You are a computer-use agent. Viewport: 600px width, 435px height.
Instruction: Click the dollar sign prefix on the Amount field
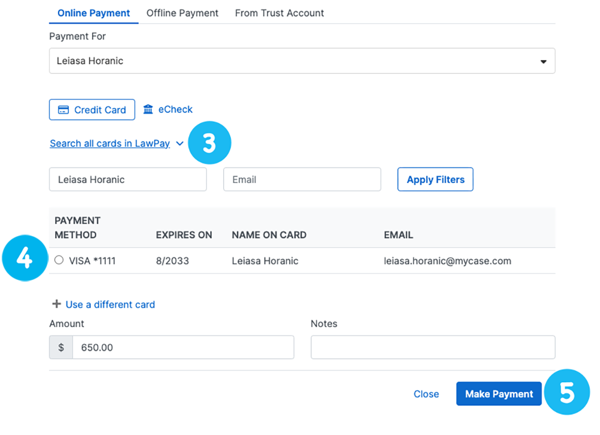coord(61,347)
